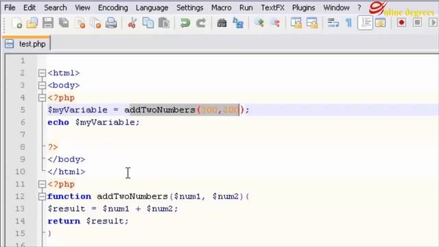
Task: Collapse the <?php fold on line 11
Action: (x=42, y=185)
